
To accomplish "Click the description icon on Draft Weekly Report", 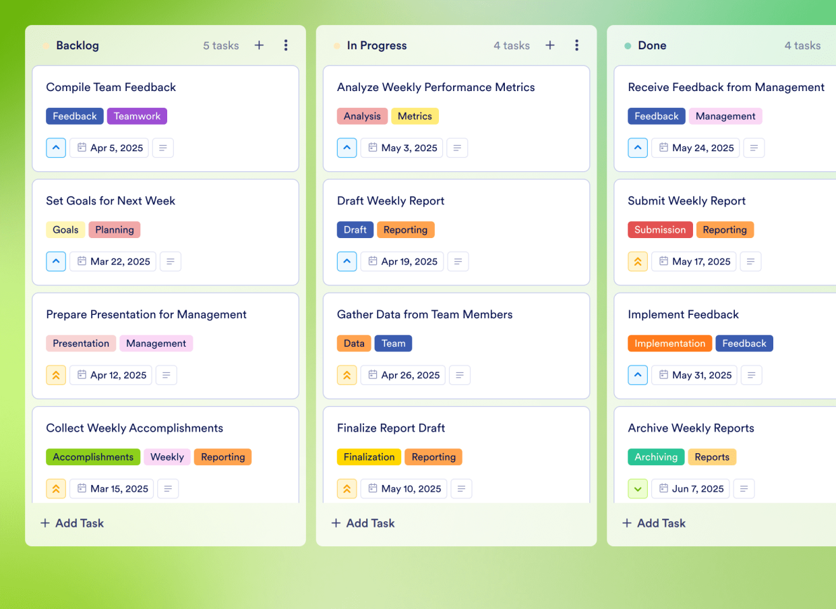I will [x=458, y=261].
